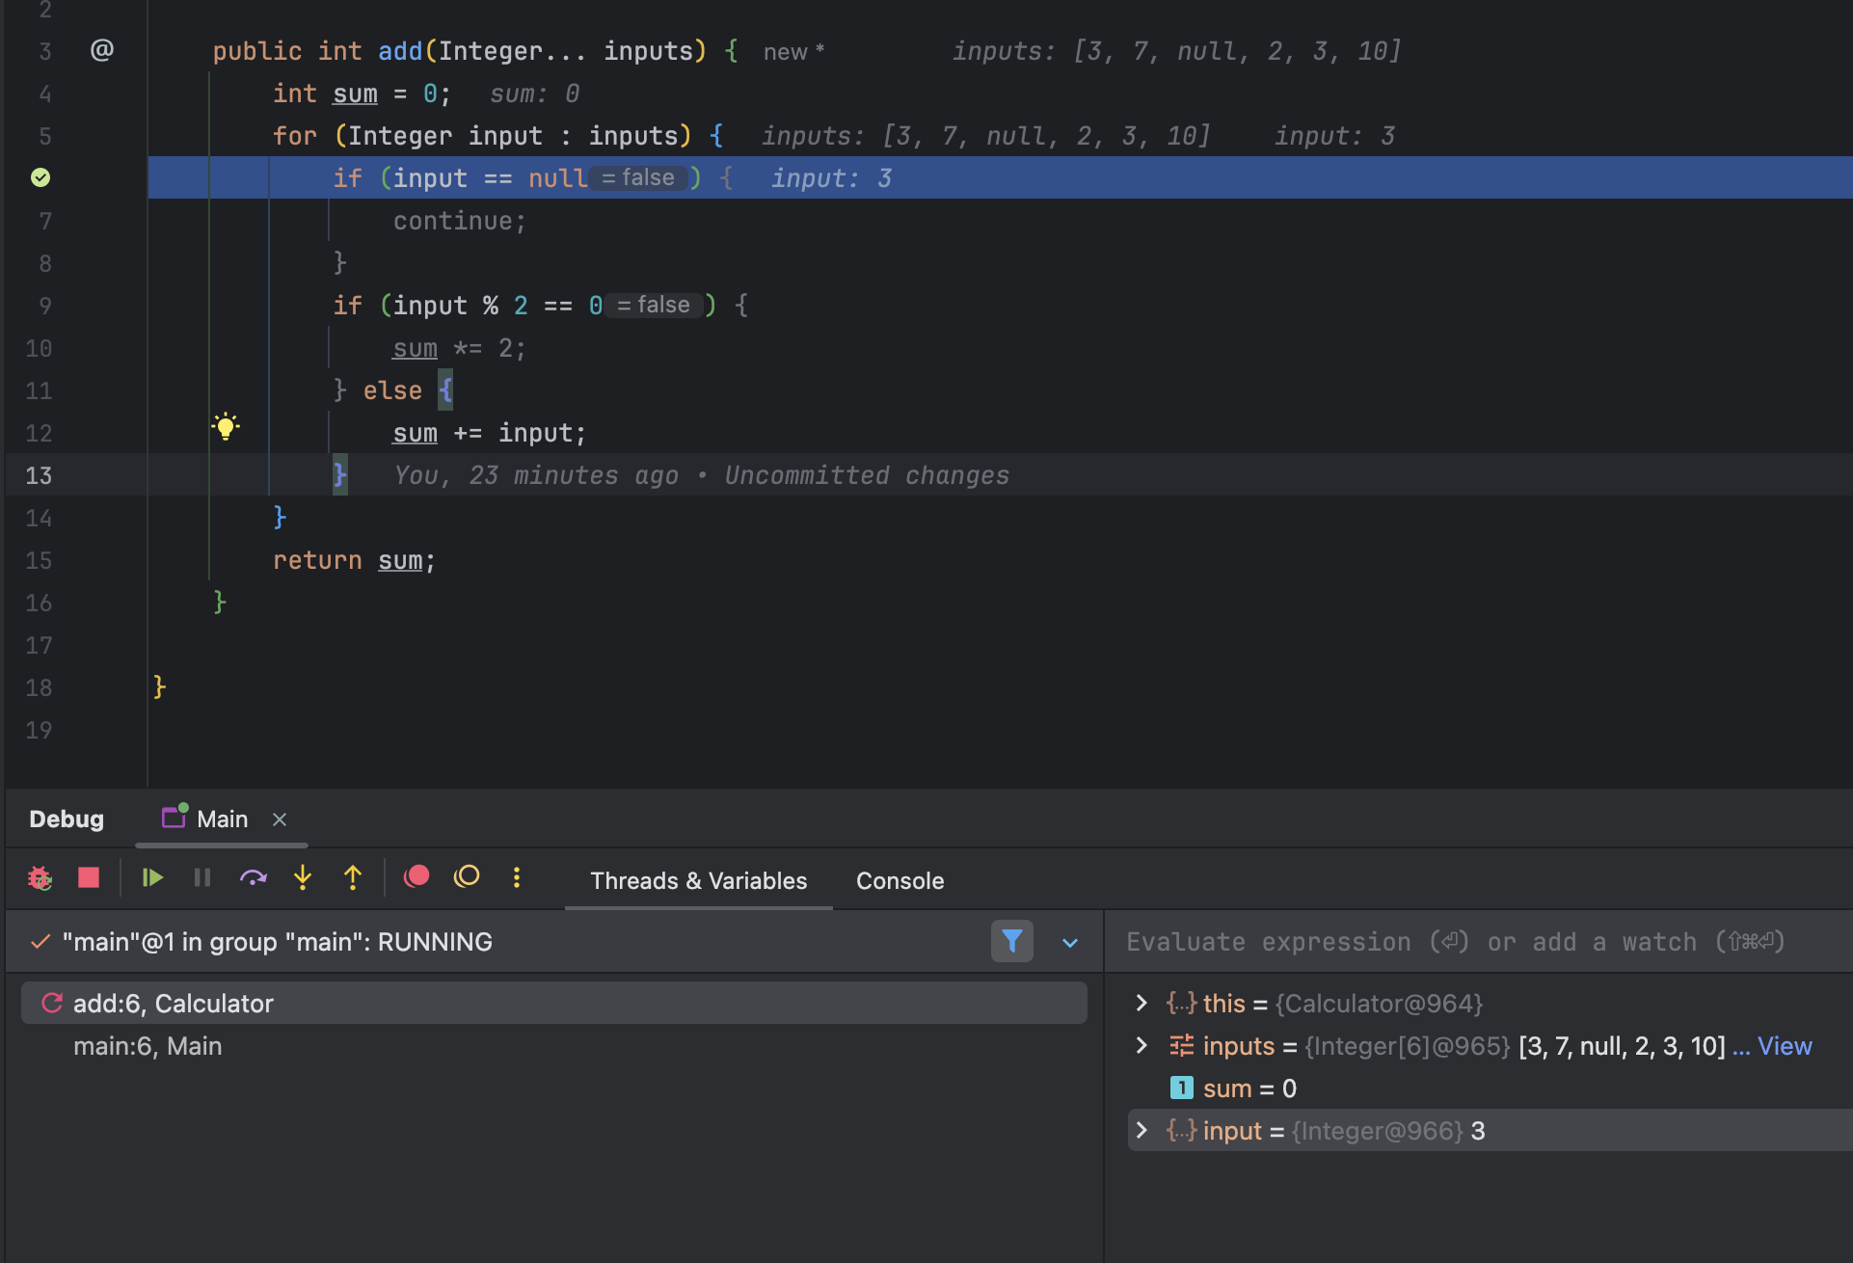Screen dimensions: 1853x1263
Task: Select the Threads & Variables tab
Action: point(698,880)
